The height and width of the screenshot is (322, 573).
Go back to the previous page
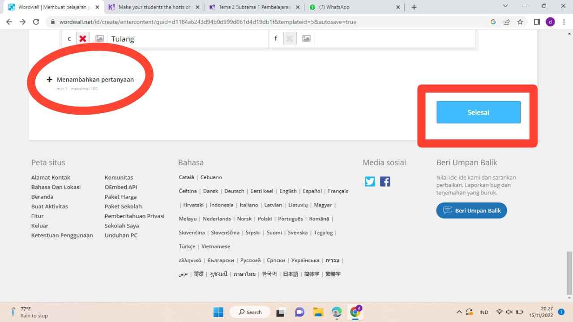click(9, 21)
